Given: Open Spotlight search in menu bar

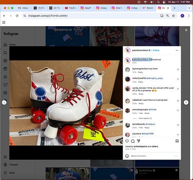Looking at the screenshot, I should click(158, 2).
